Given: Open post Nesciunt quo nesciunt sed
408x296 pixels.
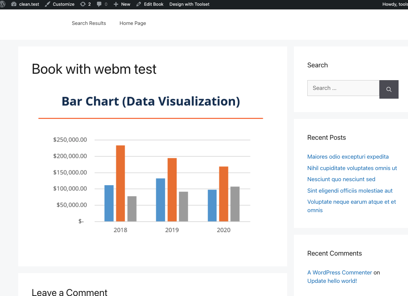Looking at the screenshot, I should click(x=341, y=179).
